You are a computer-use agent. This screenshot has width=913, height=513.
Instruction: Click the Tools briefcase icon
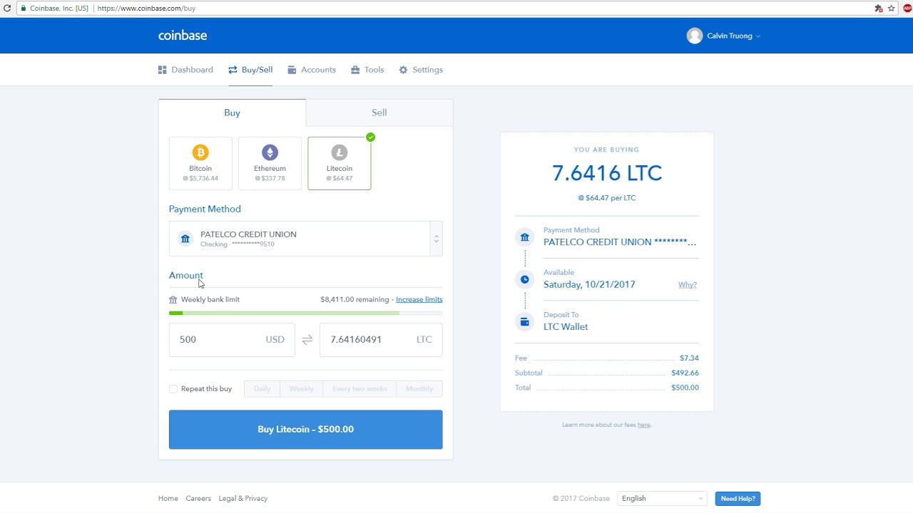coord(355,70)
